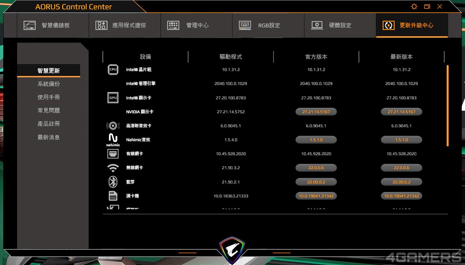Click the Intel® 晶片組 row label
Viewport: 465px width, 265px height.
click(139, 69)
